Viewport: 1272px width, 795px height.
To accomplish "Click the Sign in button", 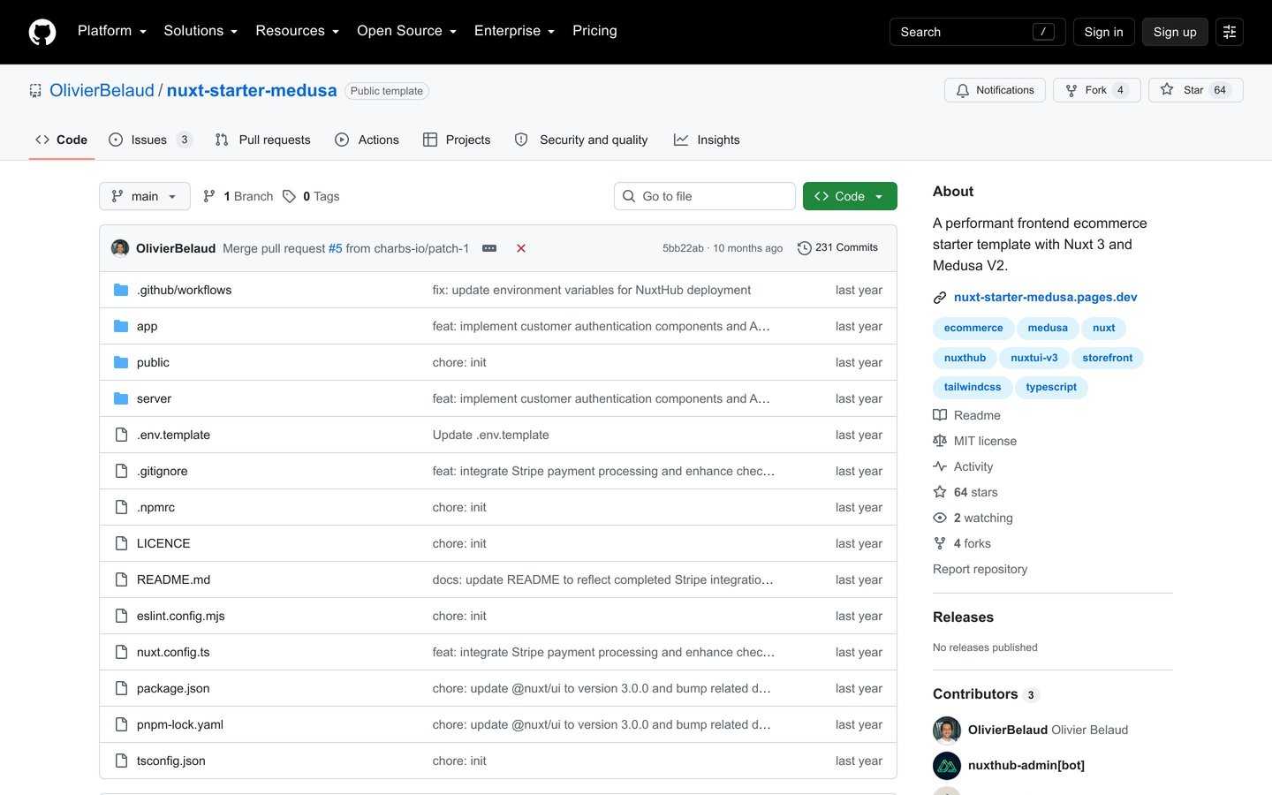I will tap(1104, 32).
